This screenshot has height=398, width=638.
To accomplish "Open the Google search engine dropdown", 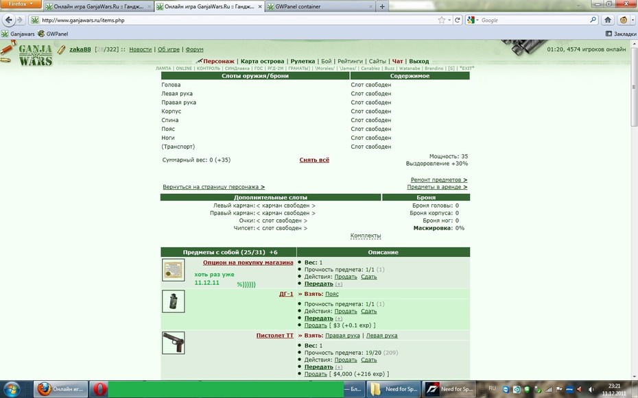I will tap(473, 20).
